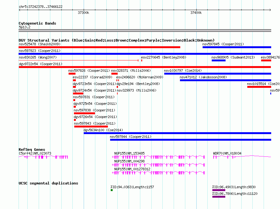Click the nsv329973 (Mills2006) label
The image size is (280, 209).
point(137,90)
